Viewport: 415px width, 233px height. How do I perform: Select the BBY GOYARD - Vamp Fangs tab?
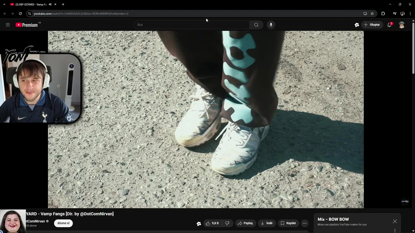pos(31,5)
